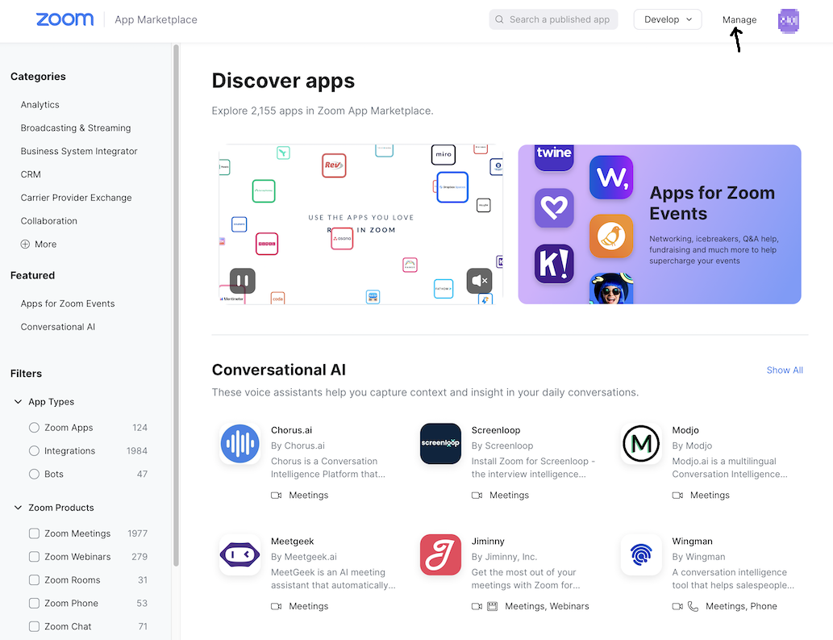Click the camera icon under Chorus.ai

(x=277, y=496)
